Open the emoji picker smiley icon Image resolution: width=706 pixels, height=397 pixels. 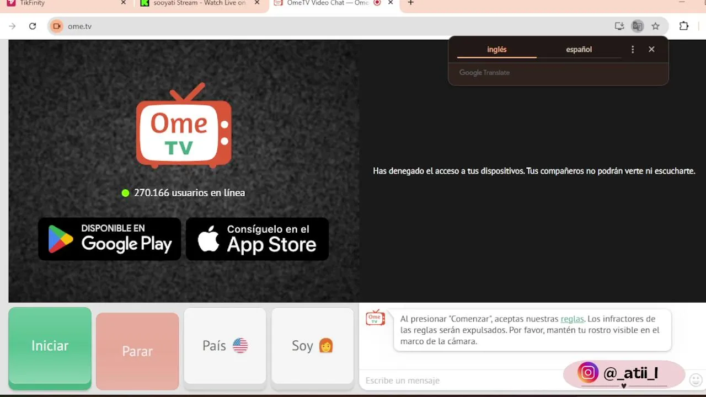(696, 380)
